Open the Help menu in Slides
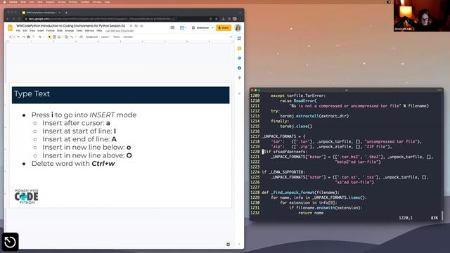 [99, 31]
